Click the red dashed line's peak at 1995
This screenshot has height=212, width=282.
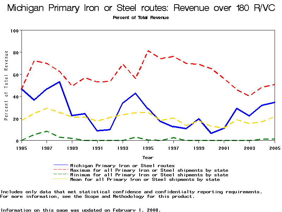click(148, 51)
